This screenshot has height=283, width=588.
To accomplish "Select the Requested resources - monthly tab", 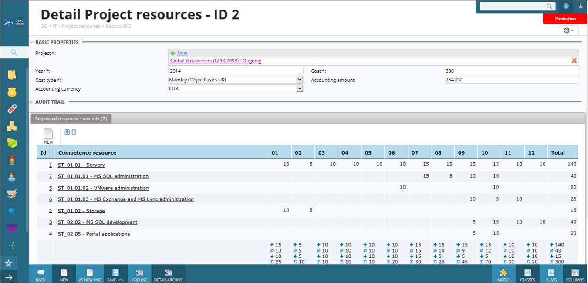I will [x=71, y=118].
